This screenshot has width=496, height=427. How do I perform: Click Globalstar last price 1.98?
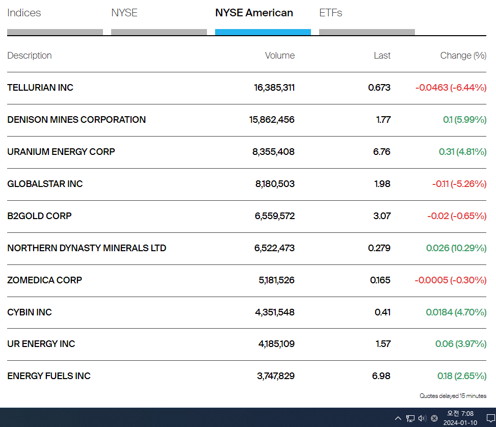pos(382,184)
